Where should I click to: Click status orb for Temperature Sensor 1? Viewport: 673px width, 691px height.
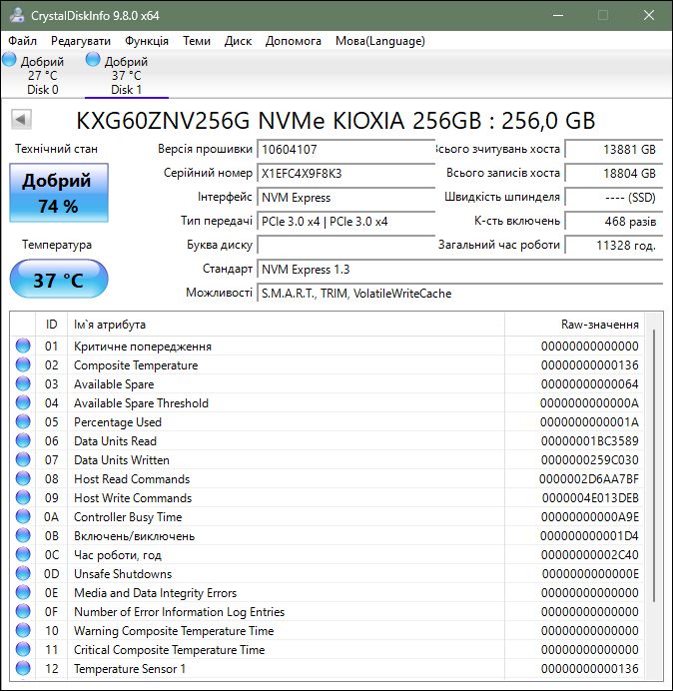(23, 668)
